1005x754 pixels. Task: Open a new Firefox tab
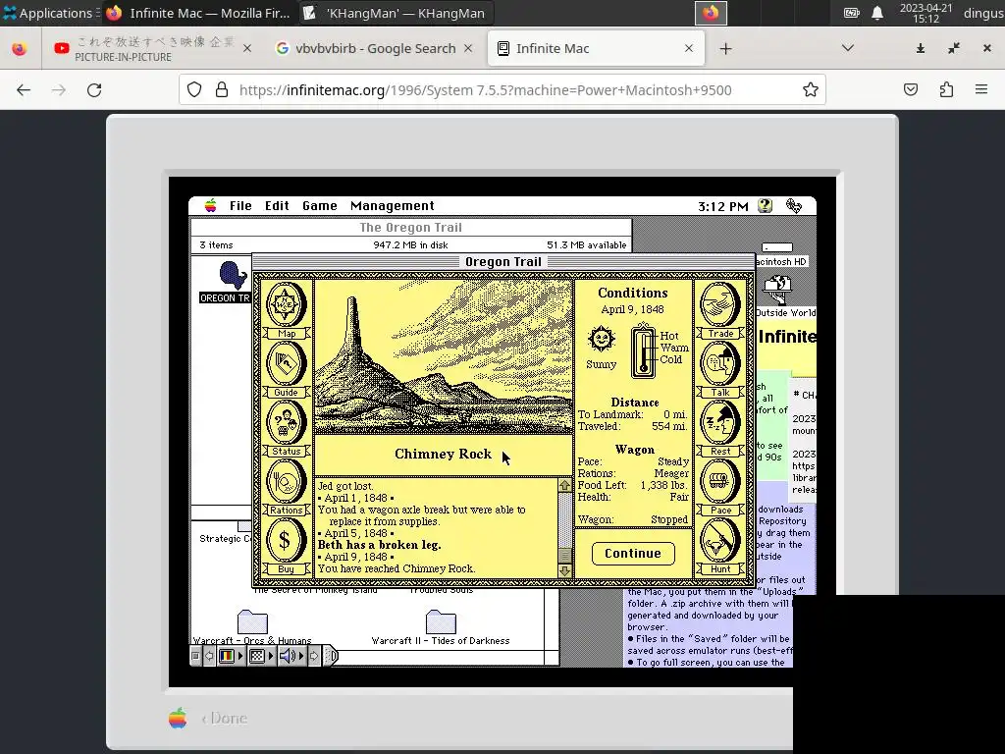[x=725, y=49]
